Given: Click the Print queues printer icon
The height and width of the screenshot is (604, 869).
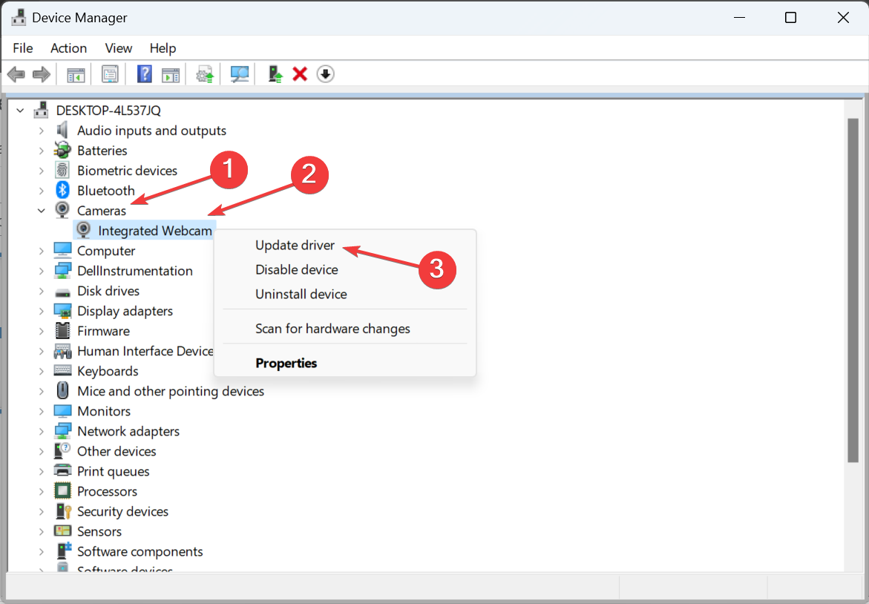Looking at the screenshot, I should (62, 471).
